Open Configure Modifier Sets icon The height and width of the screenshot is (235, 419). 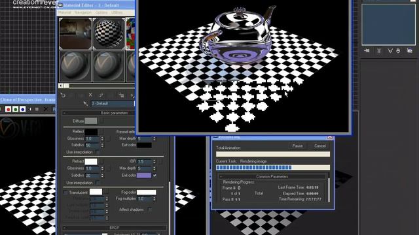[409, 51]
